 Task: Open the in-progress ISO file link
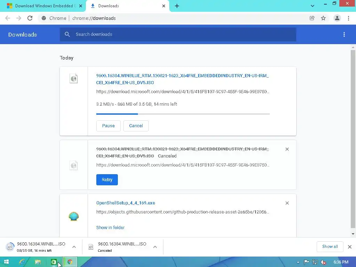(182, 79)
